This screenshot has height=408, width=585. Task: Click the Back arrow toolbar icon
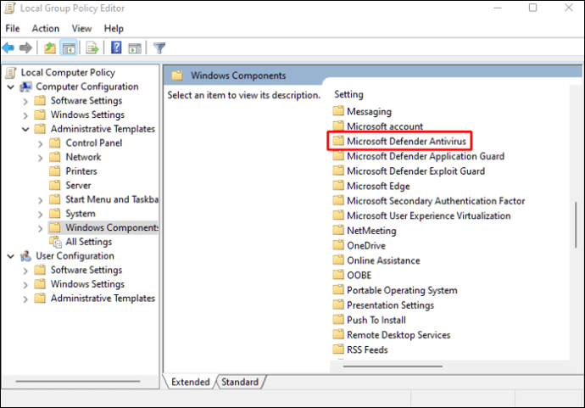(8, 48)
